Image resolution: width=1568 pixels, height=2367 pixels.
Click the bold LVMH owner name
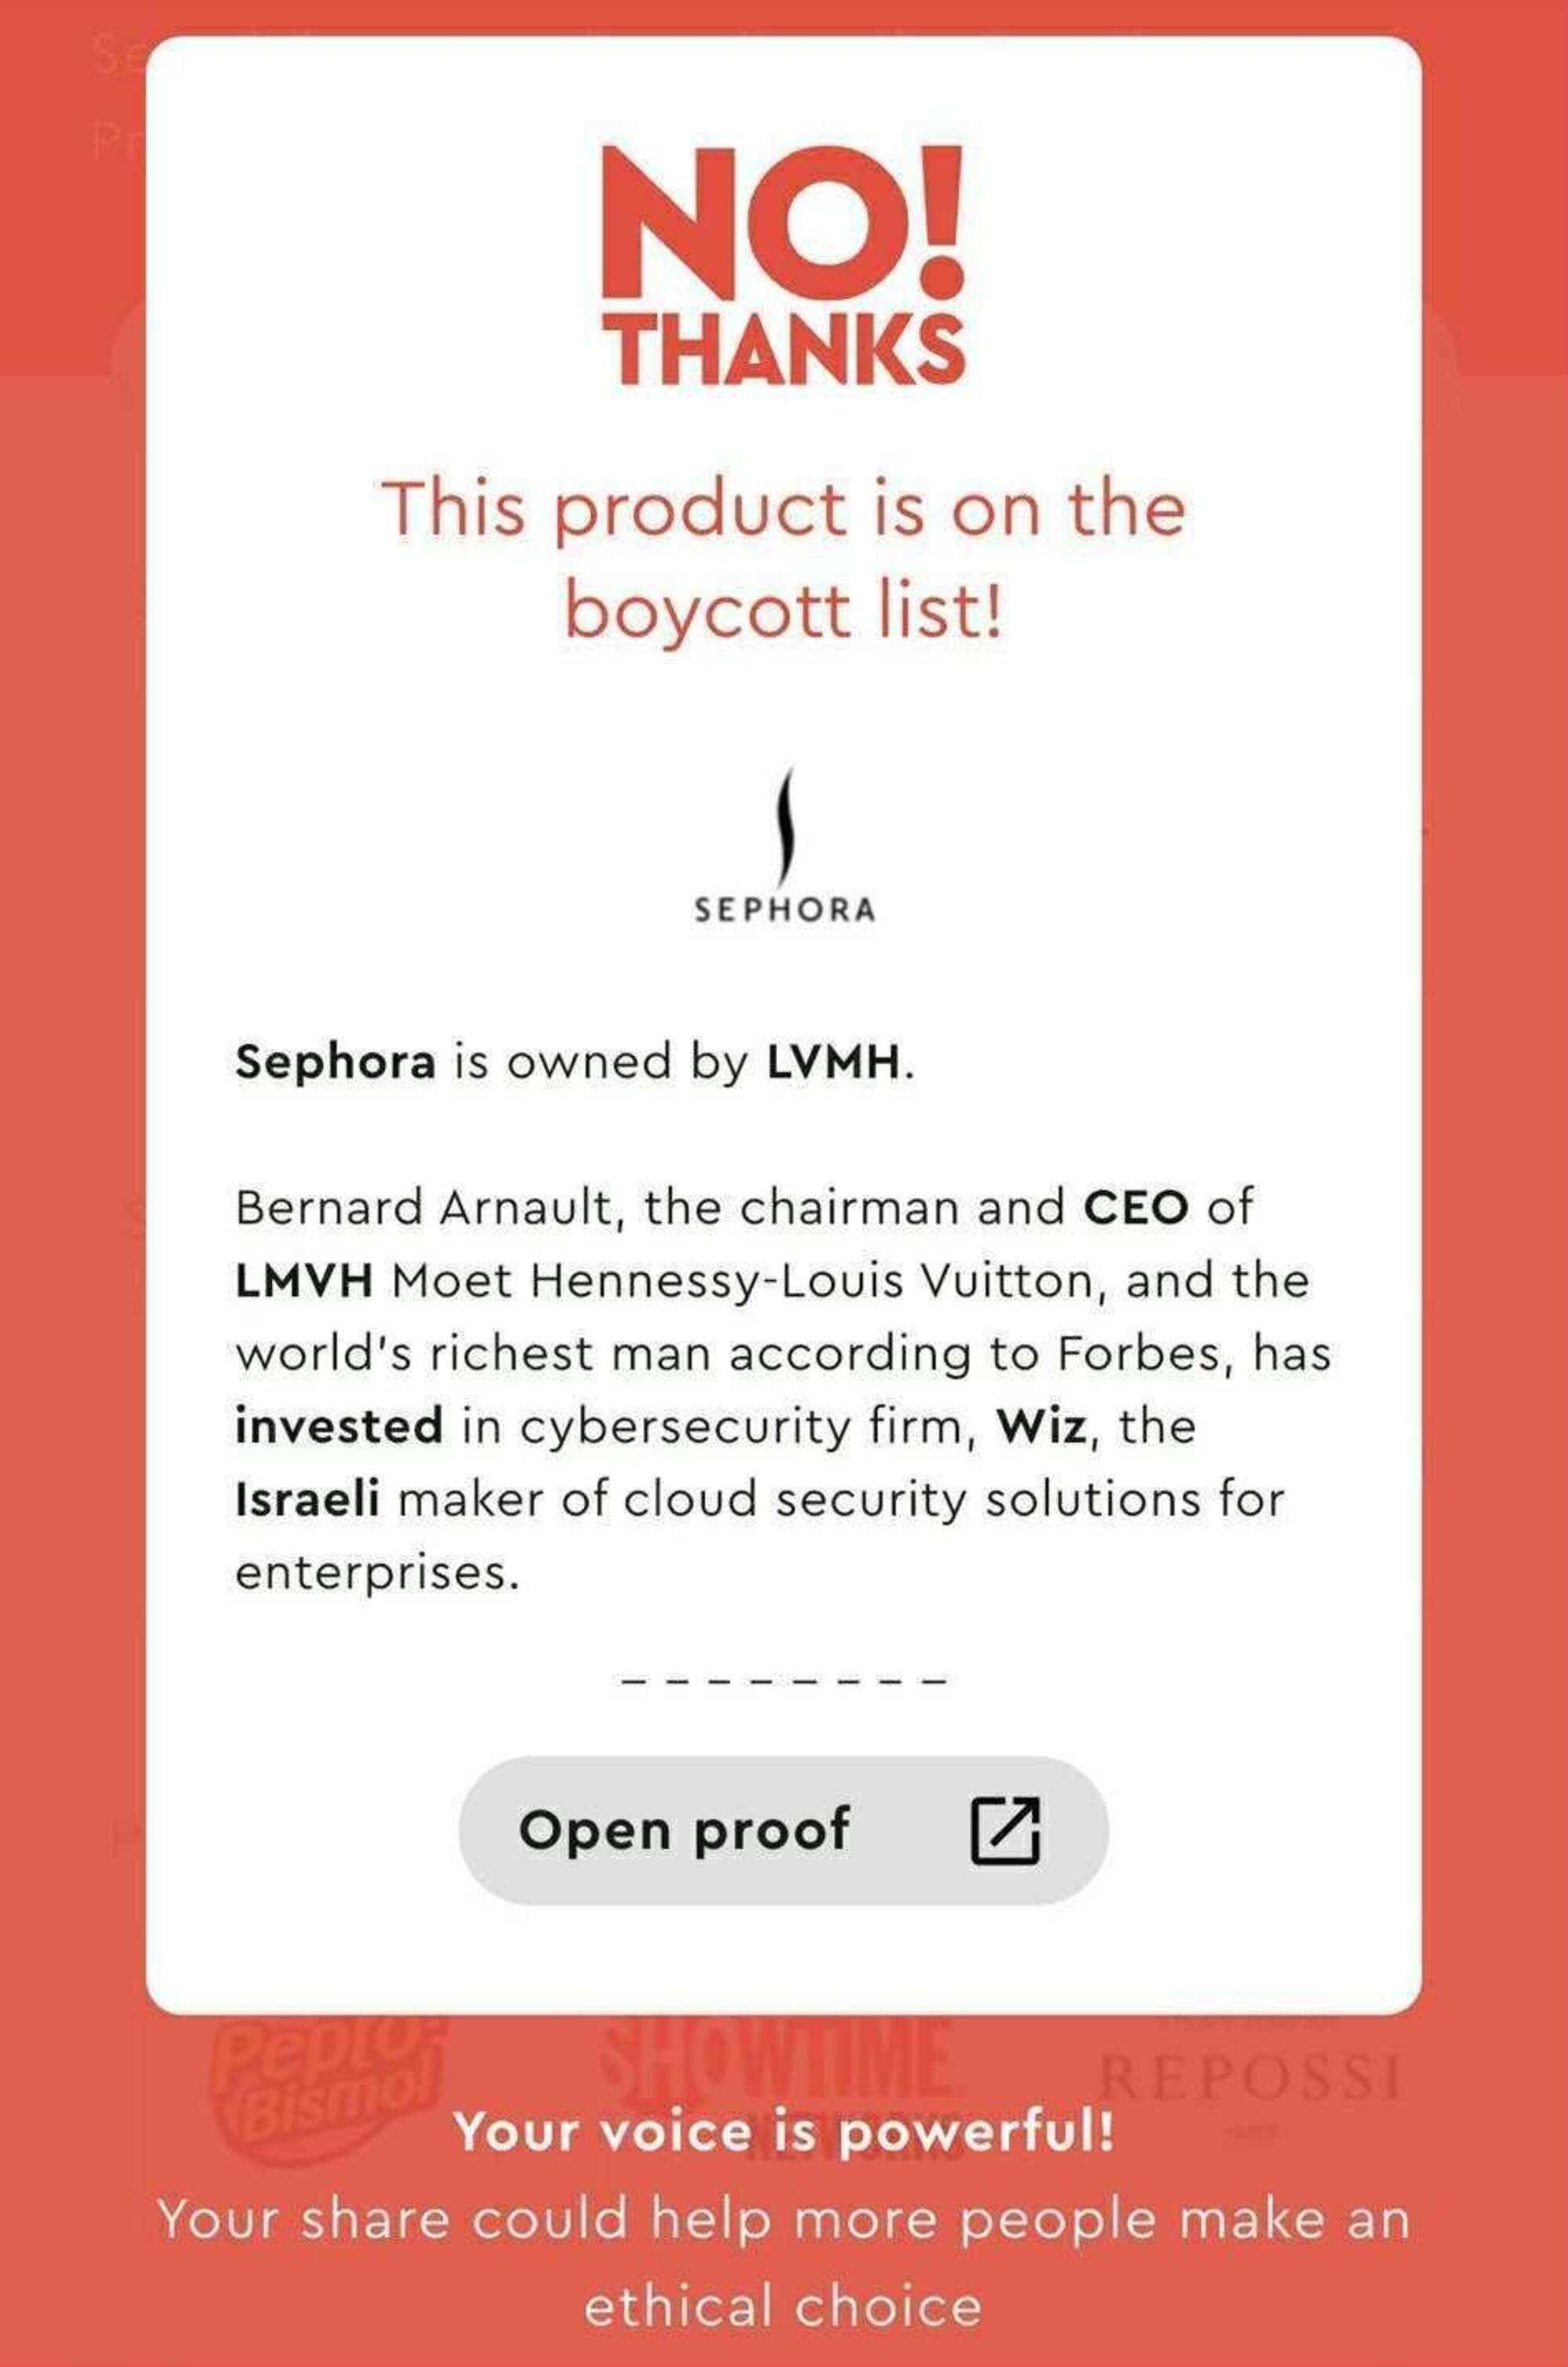coord(833,1061)
